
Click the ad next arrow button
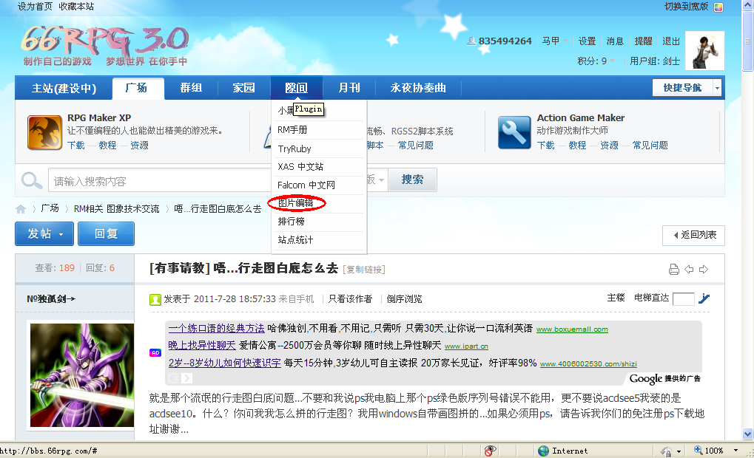(x=187, y=377)
